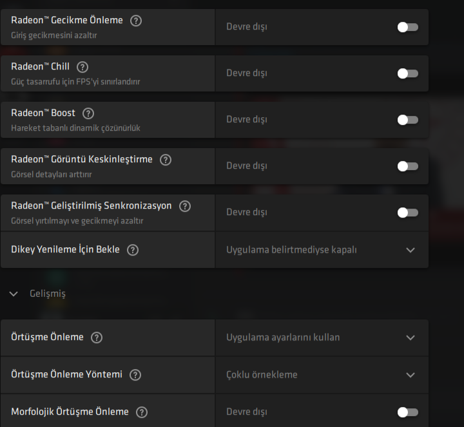Click help icon beside Radeon Chill
This screenshot has height=427, width=464.
82,67
